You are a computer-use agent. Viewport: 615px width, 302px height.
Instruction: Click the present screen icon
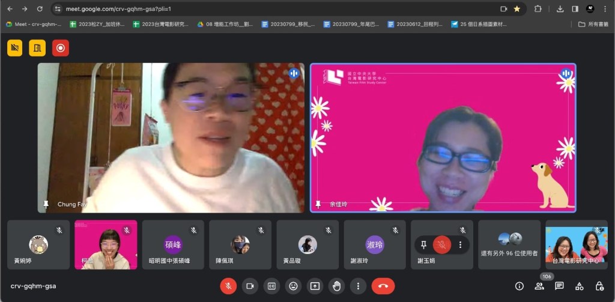click(x=315, y=286)
